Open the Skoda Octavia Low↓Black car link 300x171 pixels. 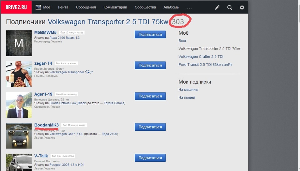(x=67, y=103)
